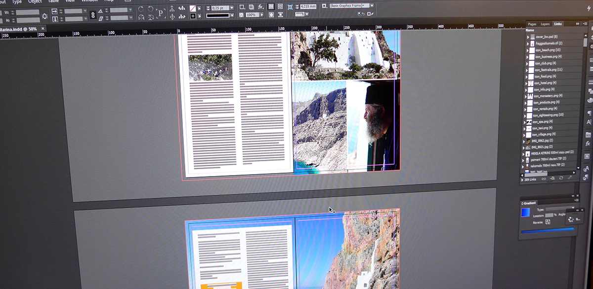Click the edit original pencil icon

(x=570, y=178)
